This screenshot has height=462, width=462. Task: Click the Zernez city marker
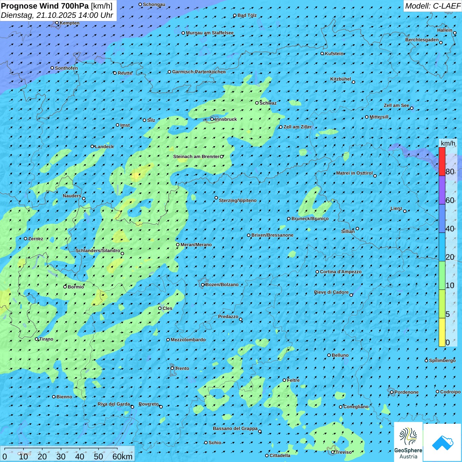(x=26, y=239)
